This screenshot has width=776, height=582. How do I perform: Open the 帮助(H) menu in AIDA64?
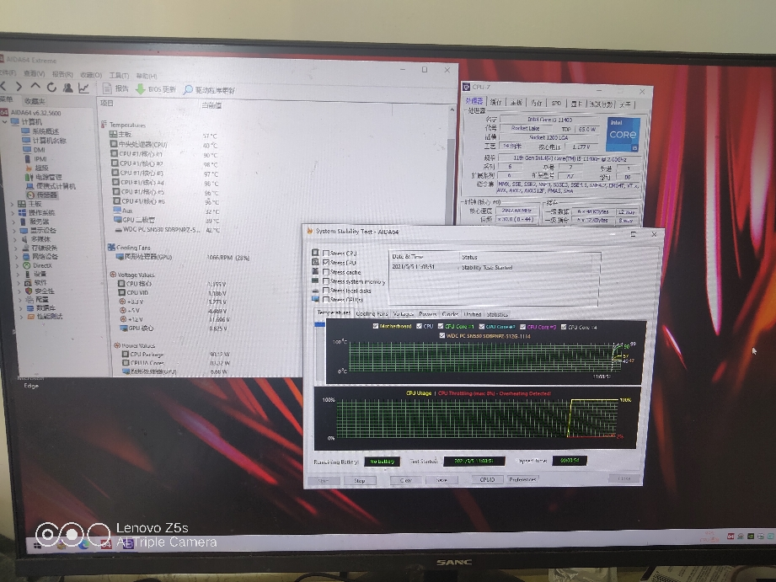tap(147, 76)
